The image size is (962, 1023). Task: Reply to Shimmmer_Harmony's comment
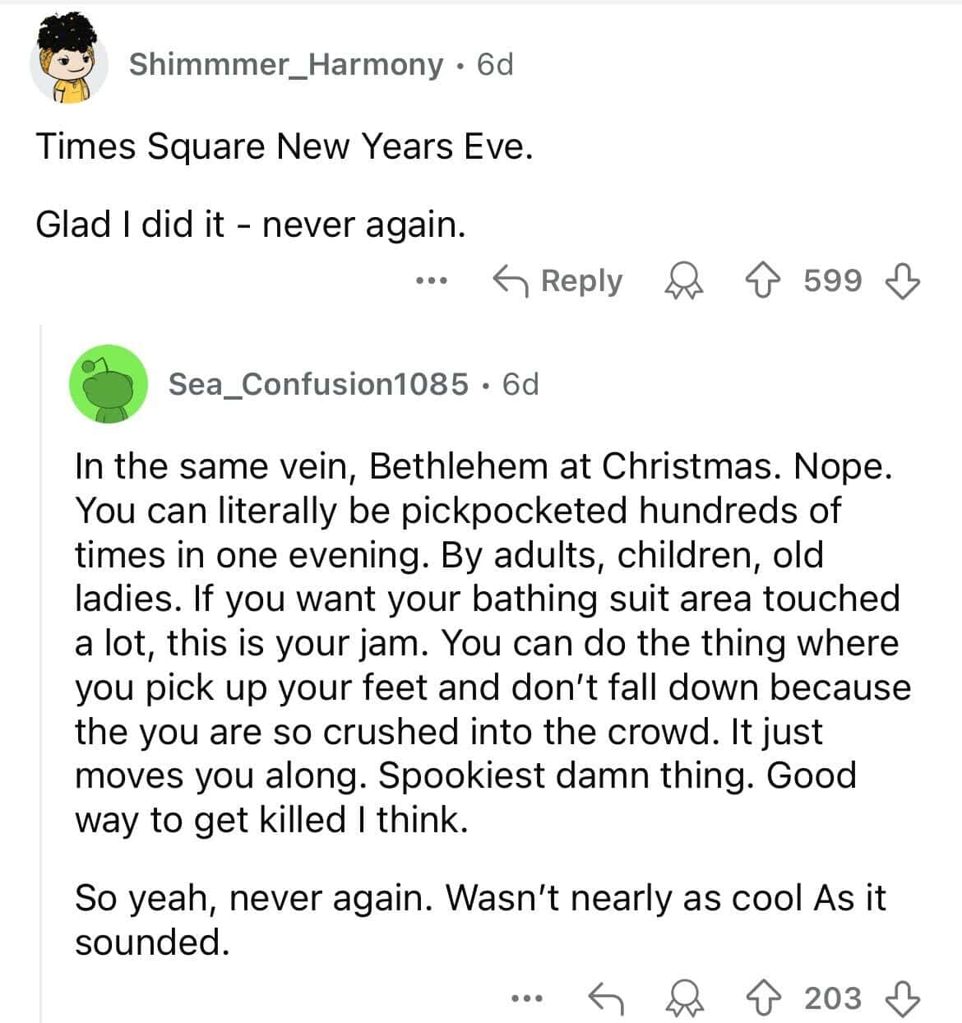558,281
